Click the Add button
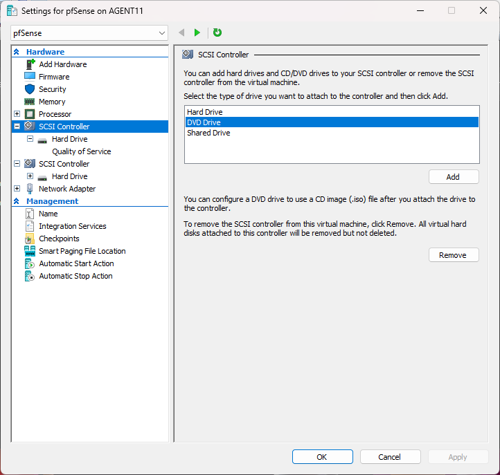 tap(453, 177)
